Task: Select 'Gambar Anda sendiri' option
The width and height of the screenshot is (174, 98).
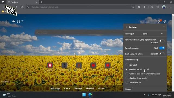Action: (x=127, y=78)
